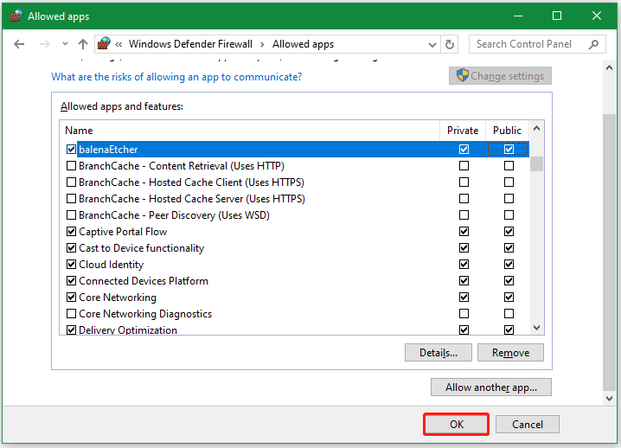Toggle balenaEtcher Public checkbox

coord(509,150)
